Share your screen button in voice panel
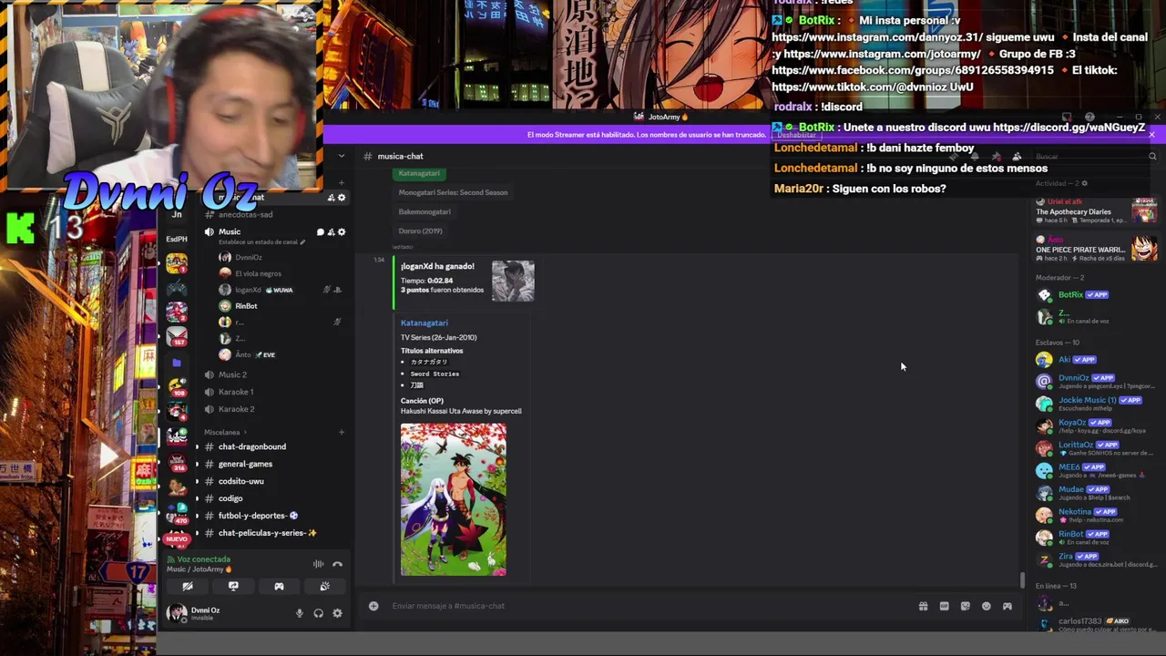Viewport: 1166px width, 656px height. pyautogui.click(x=233, y=587)
